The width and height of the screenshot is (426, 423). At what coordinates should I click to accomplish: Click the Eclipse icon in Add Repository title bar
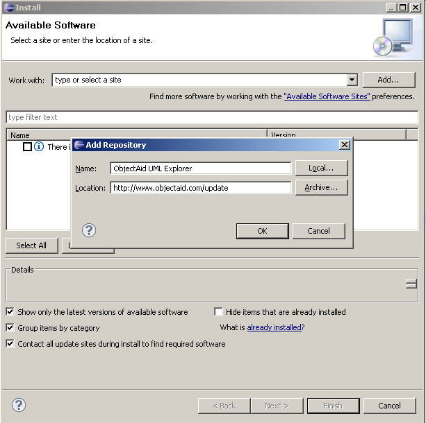(x=79, y=145)
